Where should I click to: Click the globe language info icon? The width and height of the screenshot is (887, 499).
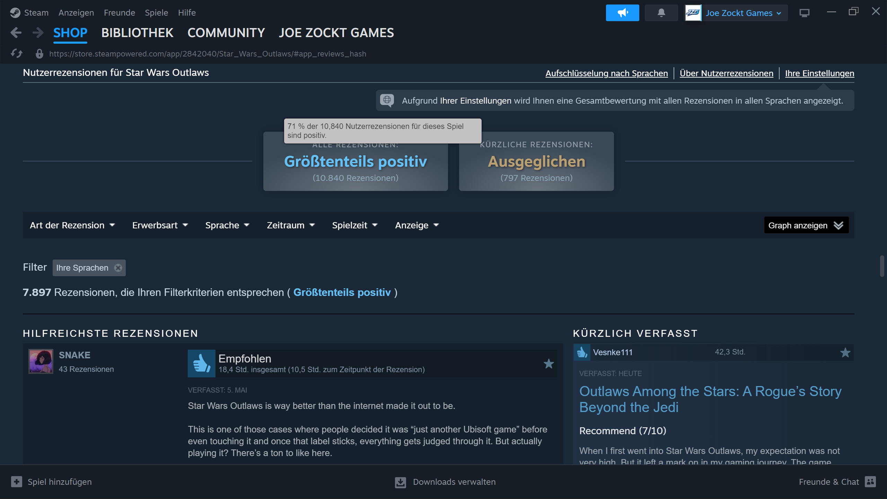[x=387, y=100]
